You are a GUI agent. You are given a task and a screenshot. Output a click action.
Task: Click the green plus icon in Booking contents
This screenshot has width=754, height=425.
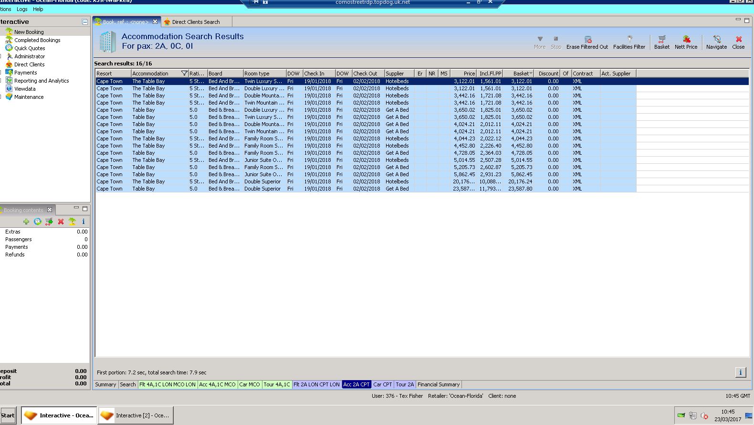click(x=26, y=222)
